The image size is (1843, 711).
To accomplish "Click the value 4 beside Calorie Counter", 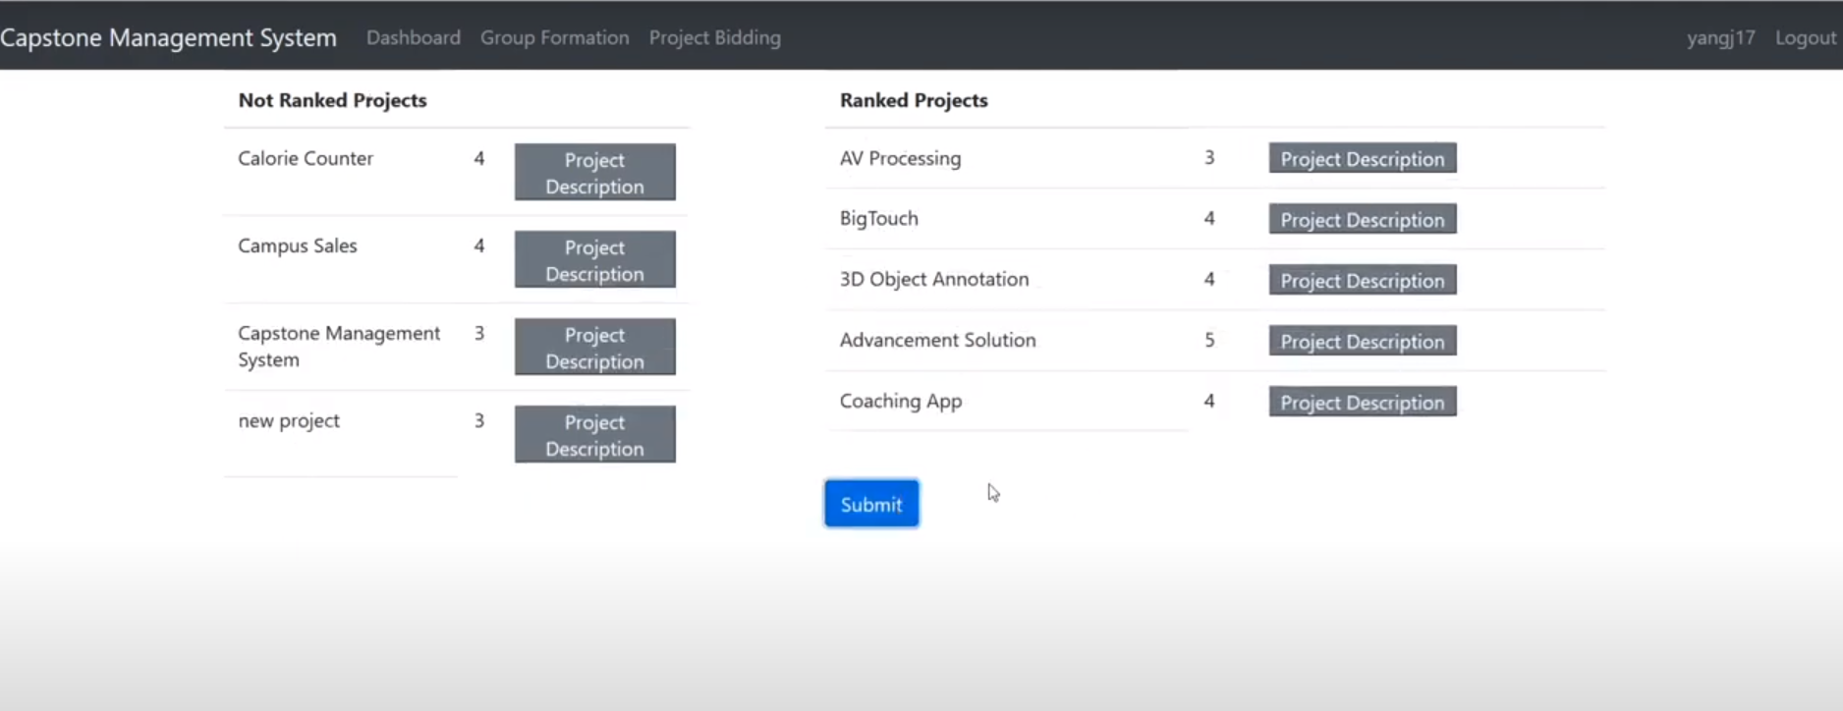I will 479,158.
